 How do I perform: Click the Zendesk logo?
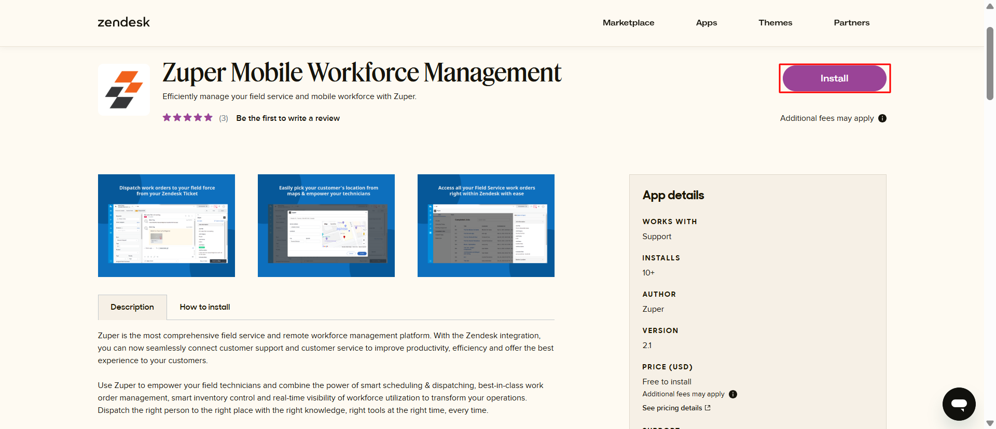pos(123,22)
